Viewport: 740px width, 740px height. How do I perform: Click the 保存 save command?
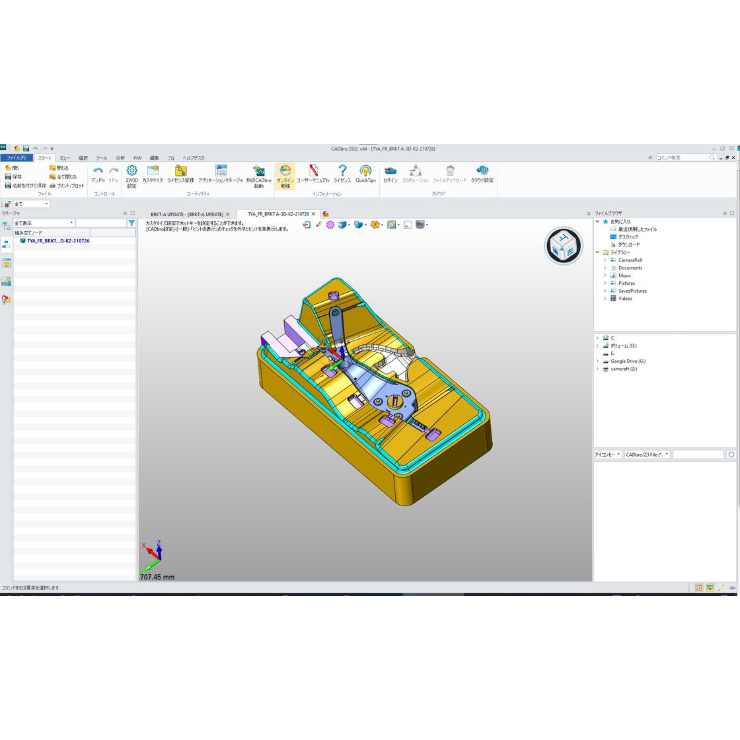(15, 176)
